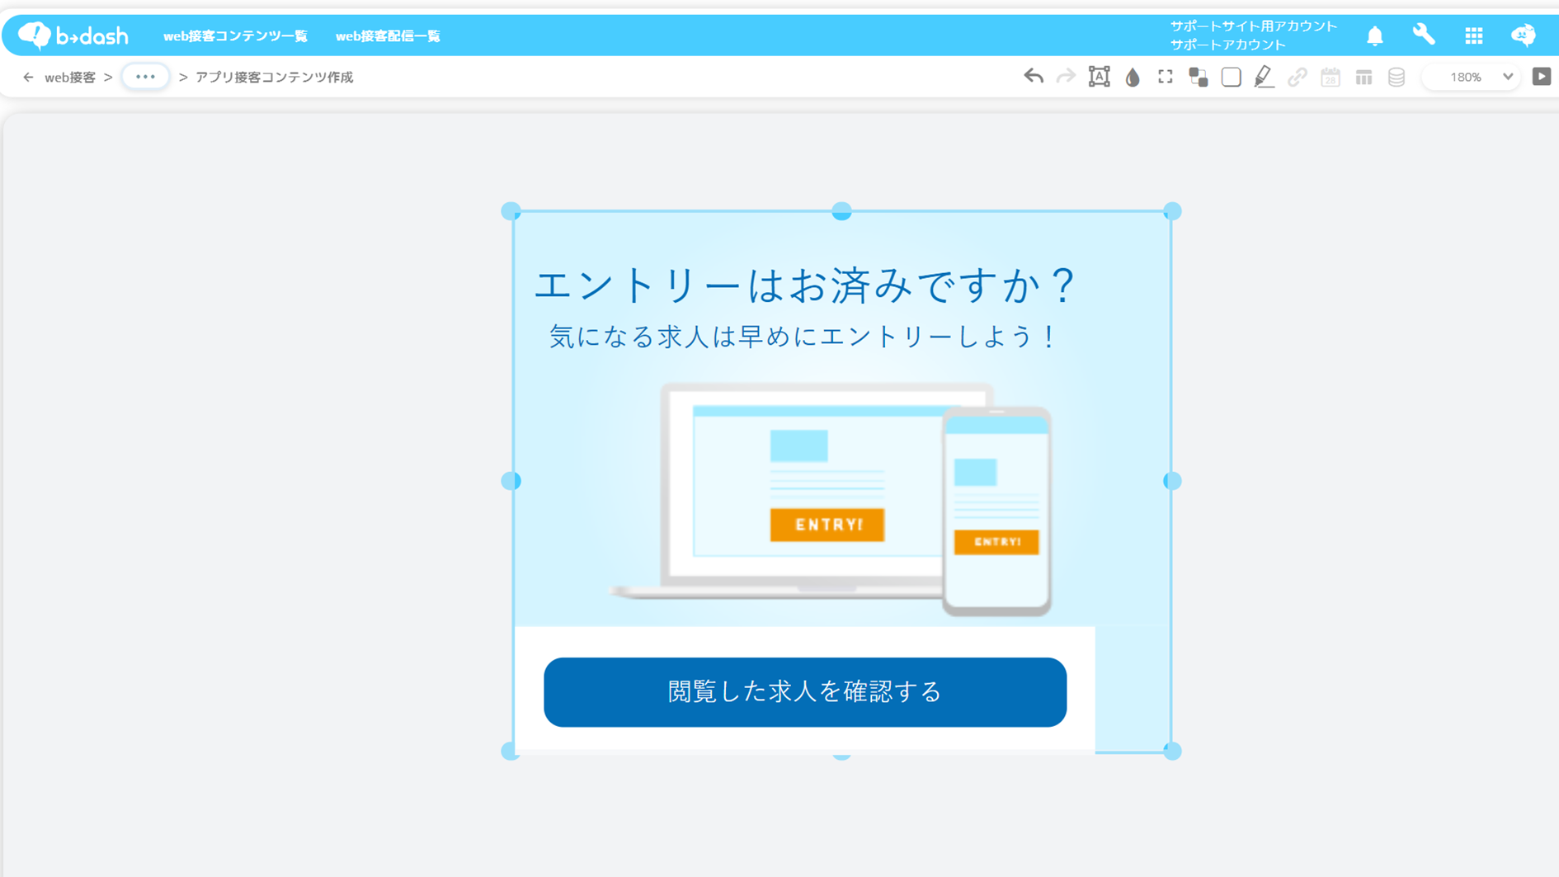This screenshot has width=1559, height=877.
Task: Open the wrench settings icon
Action: click(x=1424, y=35)
